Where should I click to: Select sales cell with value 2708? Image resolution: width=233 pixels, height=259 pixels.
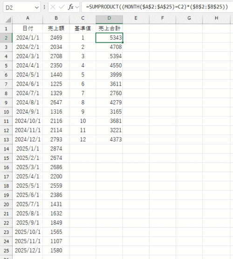56,56
